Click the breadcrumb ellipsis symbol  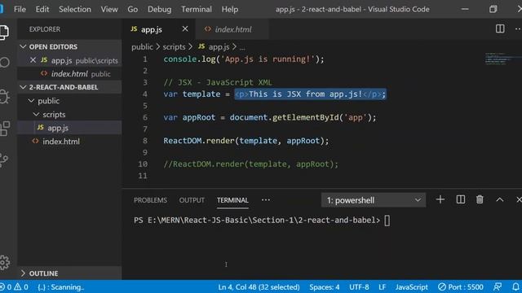click(242, 47)
